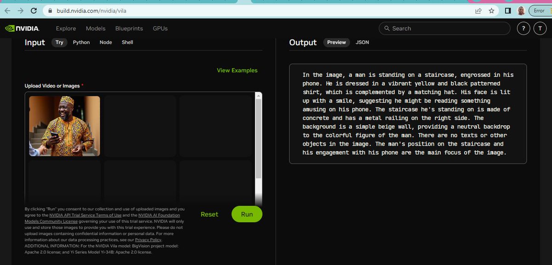Viewport: 552px width, 265px height.
Task: Click the output description text box
Action: tap(408, 114)
